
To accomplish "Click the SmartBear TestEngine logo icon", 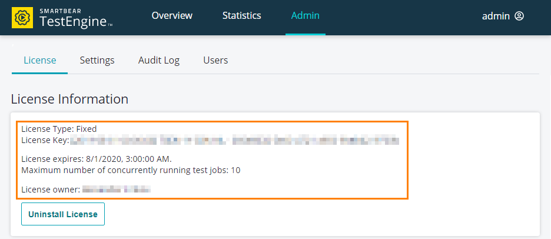I will click(x=22, y=18).
